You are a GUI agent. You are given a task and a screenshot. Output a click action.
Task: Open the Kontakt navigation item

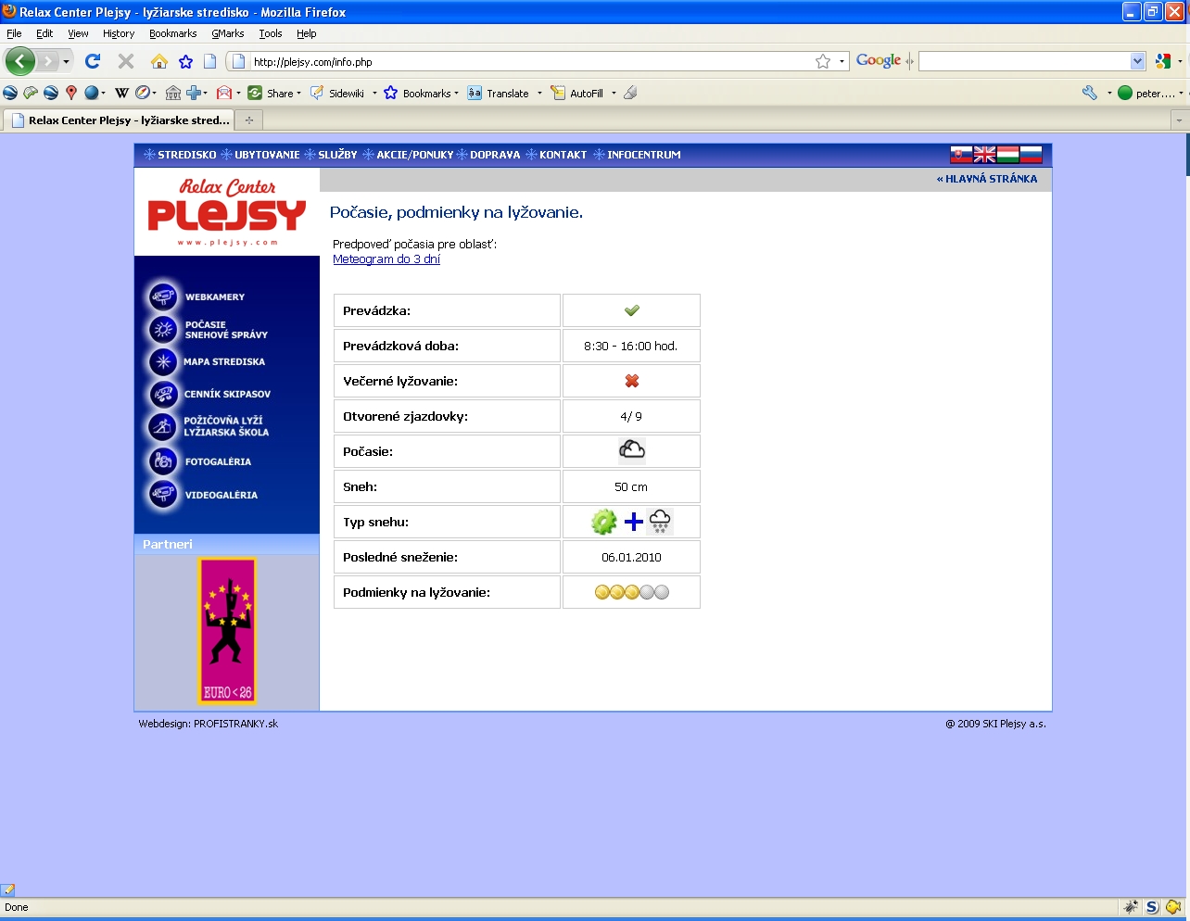point(557,155)
